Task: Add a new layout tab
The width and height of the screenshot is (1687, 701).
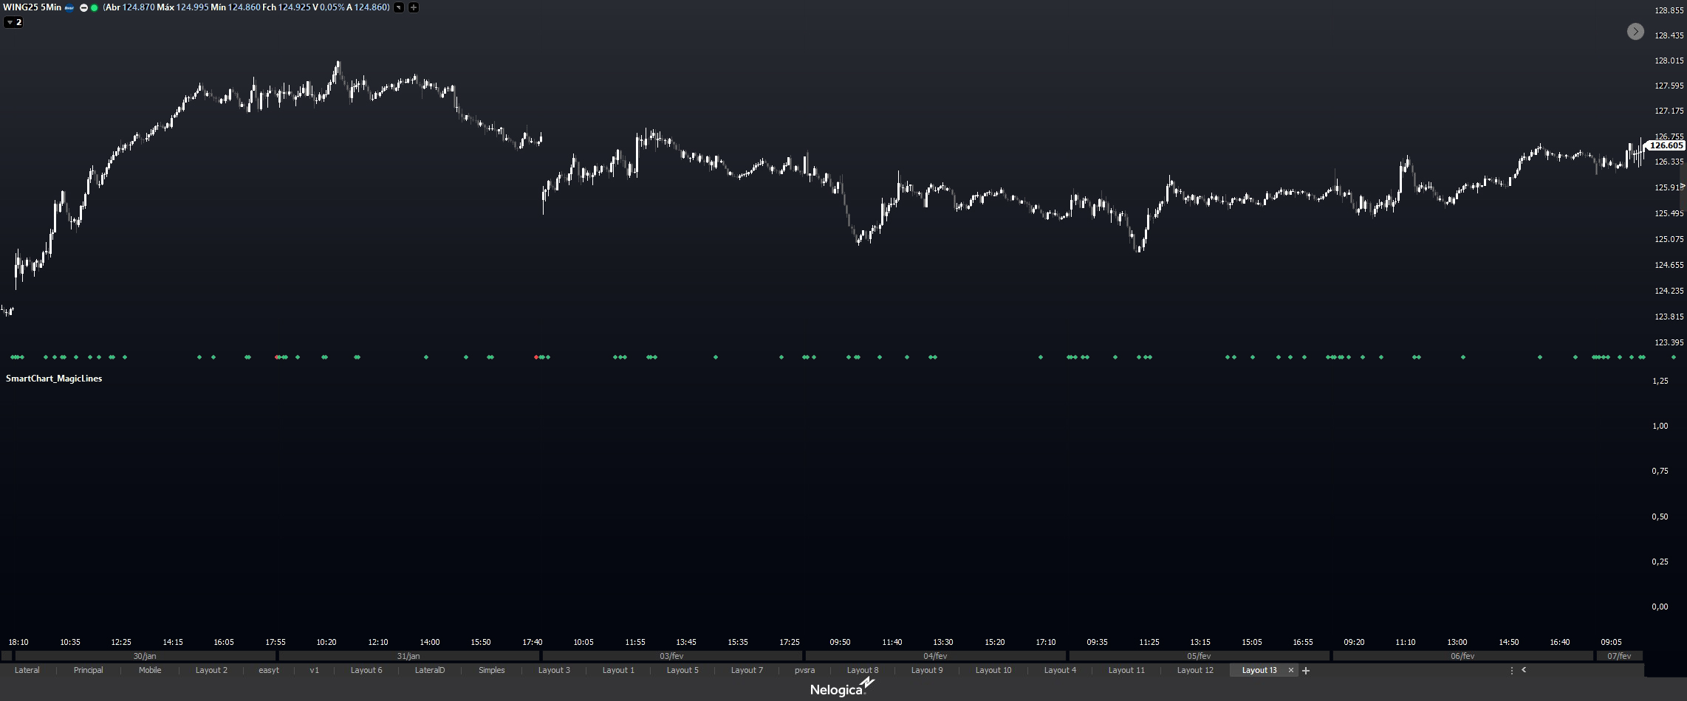Action: [x=1306, y=671]
